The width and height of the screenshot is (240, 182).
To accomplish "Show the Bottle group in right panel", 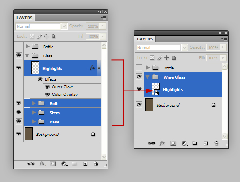I will pos(139,67).
